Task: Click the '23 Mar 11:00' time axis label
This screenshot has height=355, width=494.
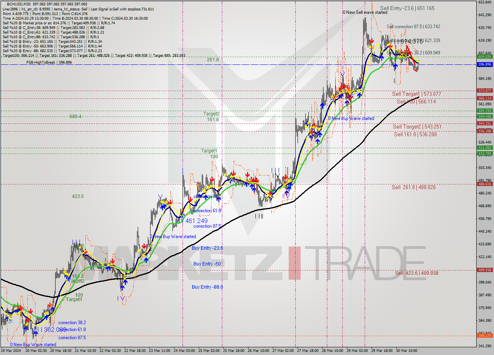Action: point(160,351)
